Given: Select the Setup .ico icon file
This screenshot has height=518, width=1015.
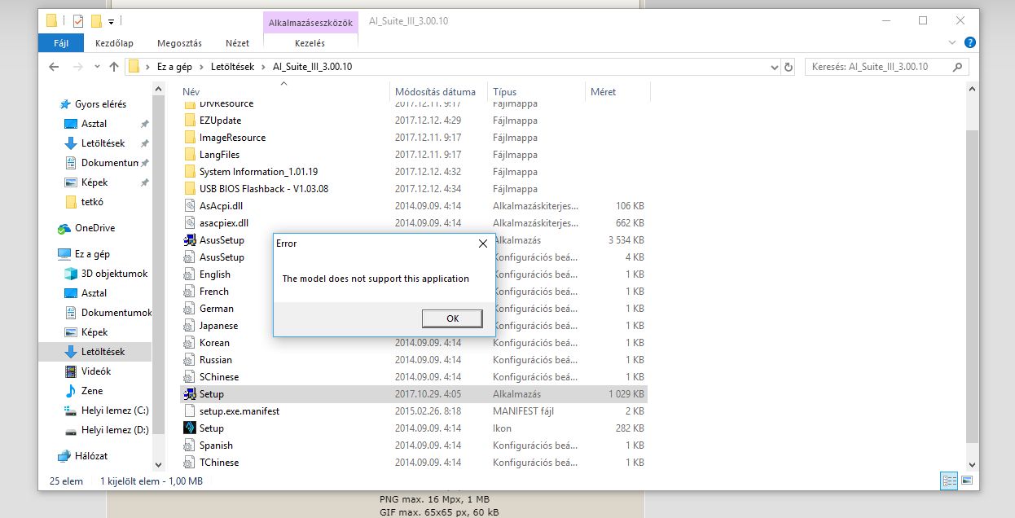Looking at the screenshot, I should coord(190,428).
